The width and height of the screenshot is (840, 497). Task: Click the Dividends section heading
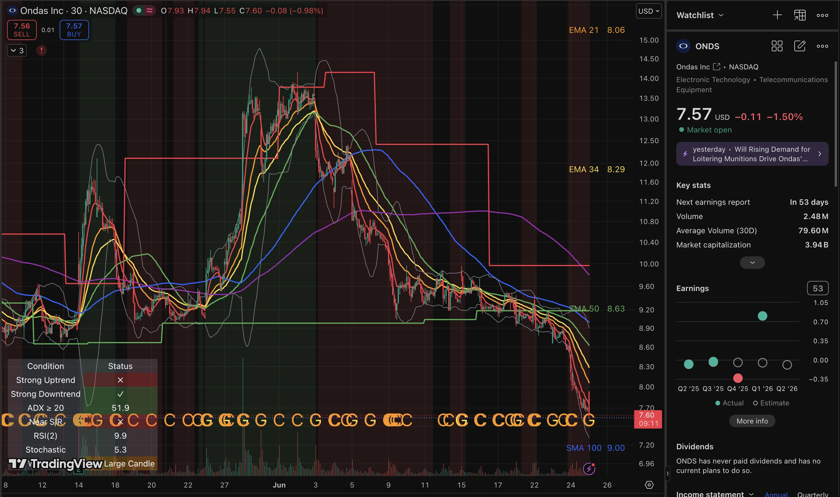click(695, 447)
